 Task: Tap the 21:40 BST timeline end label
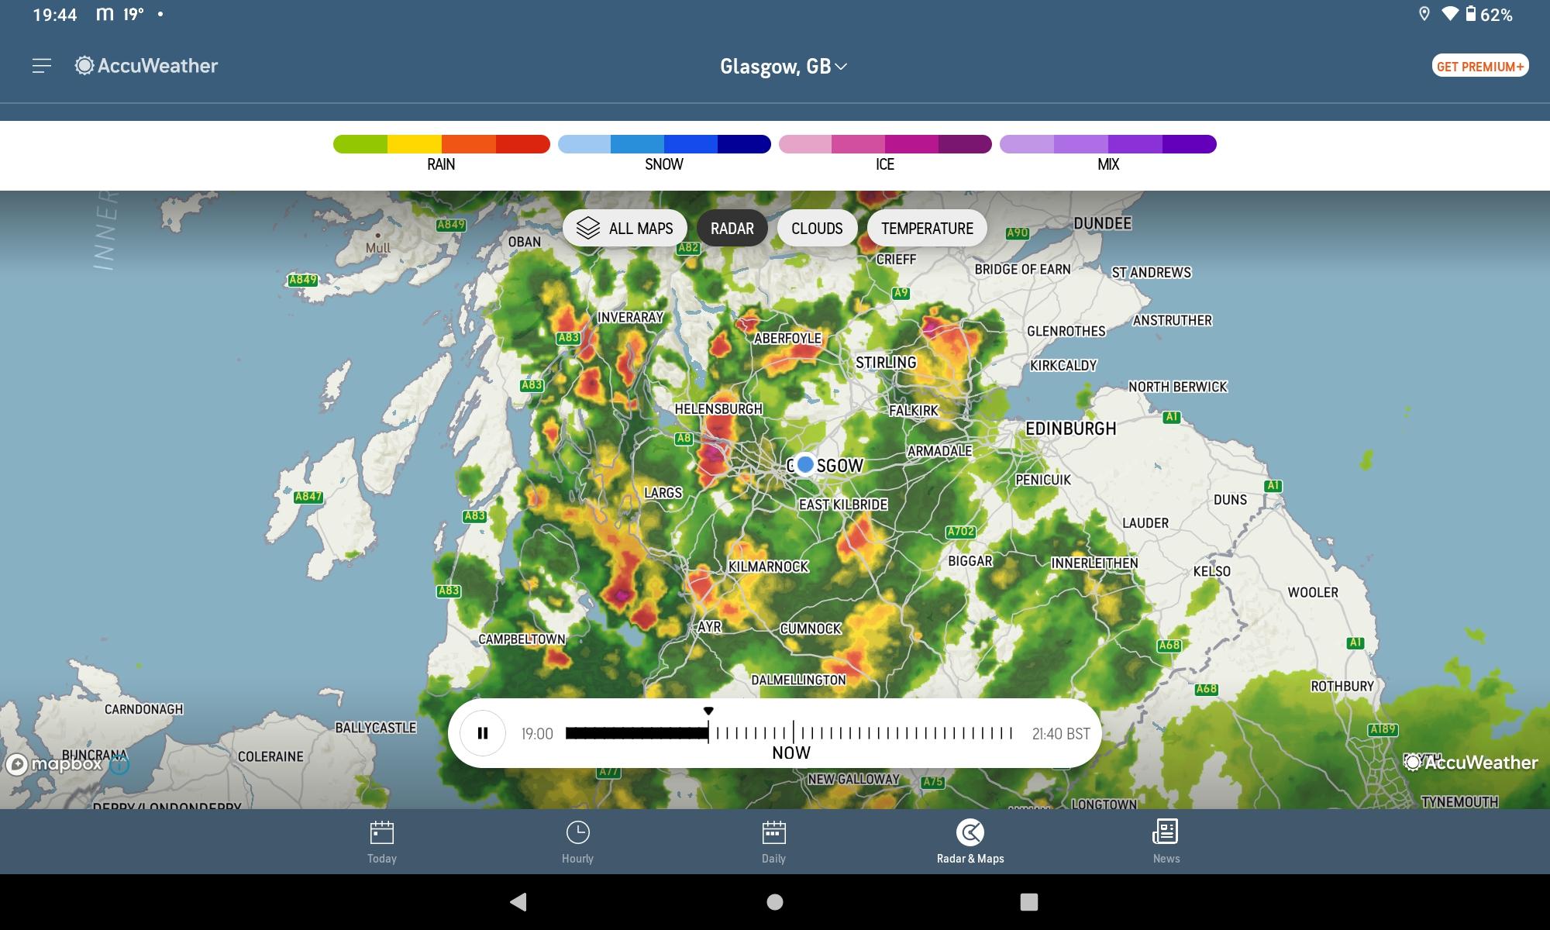(1061, 734)
